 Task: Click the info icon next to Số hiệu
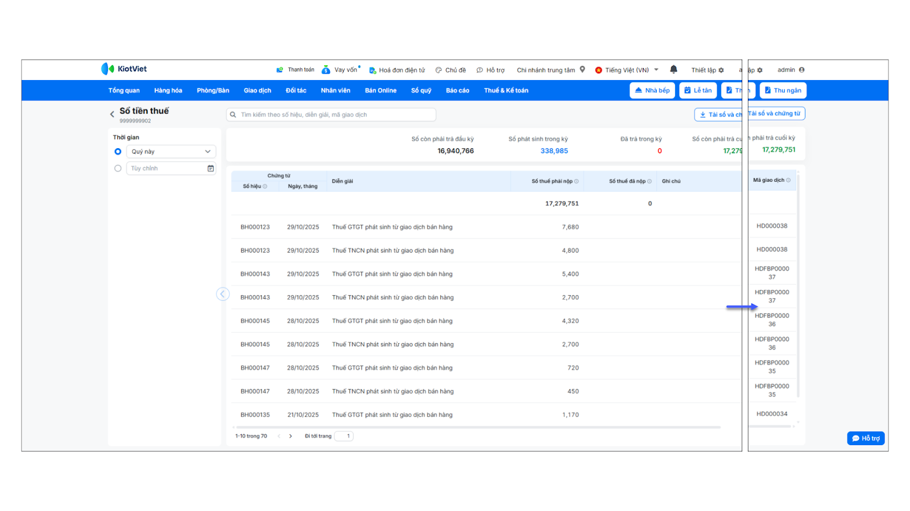[x=265, y=187]
